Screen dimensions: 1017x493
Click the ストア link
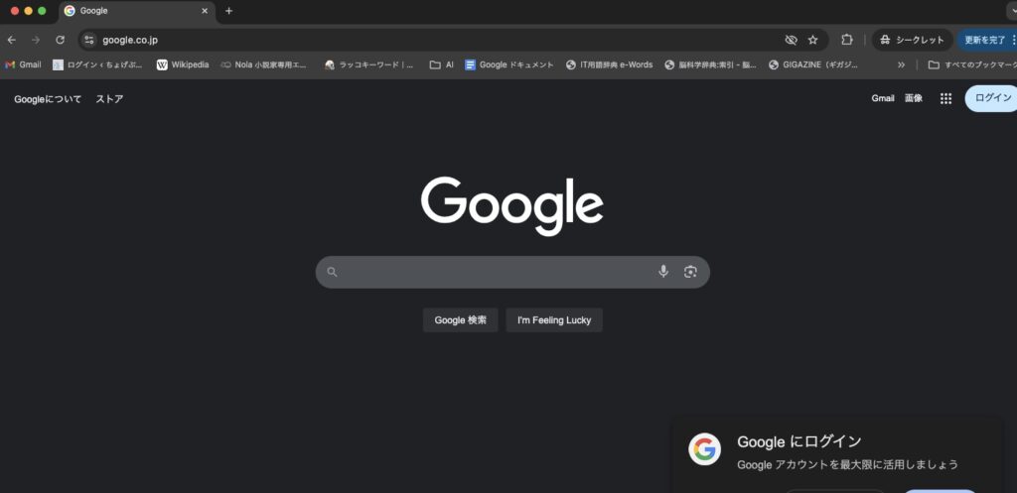pyautogui.click(x=109, y=99)
